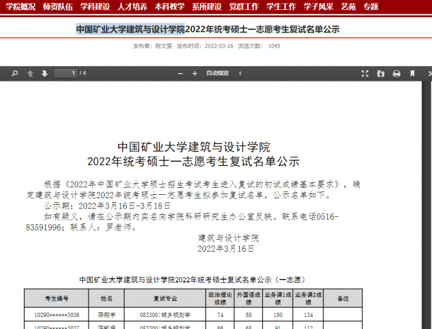Image resolution: width=432 pixels, height=329 pixels.
Task: Open the 自动缩放 zoom dropdown
Action: 223,73
